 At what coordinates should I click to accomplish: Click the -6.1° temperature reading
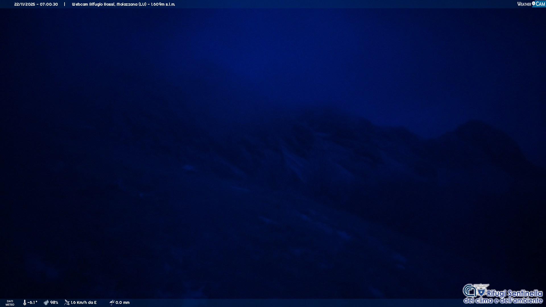click(32, 302)
